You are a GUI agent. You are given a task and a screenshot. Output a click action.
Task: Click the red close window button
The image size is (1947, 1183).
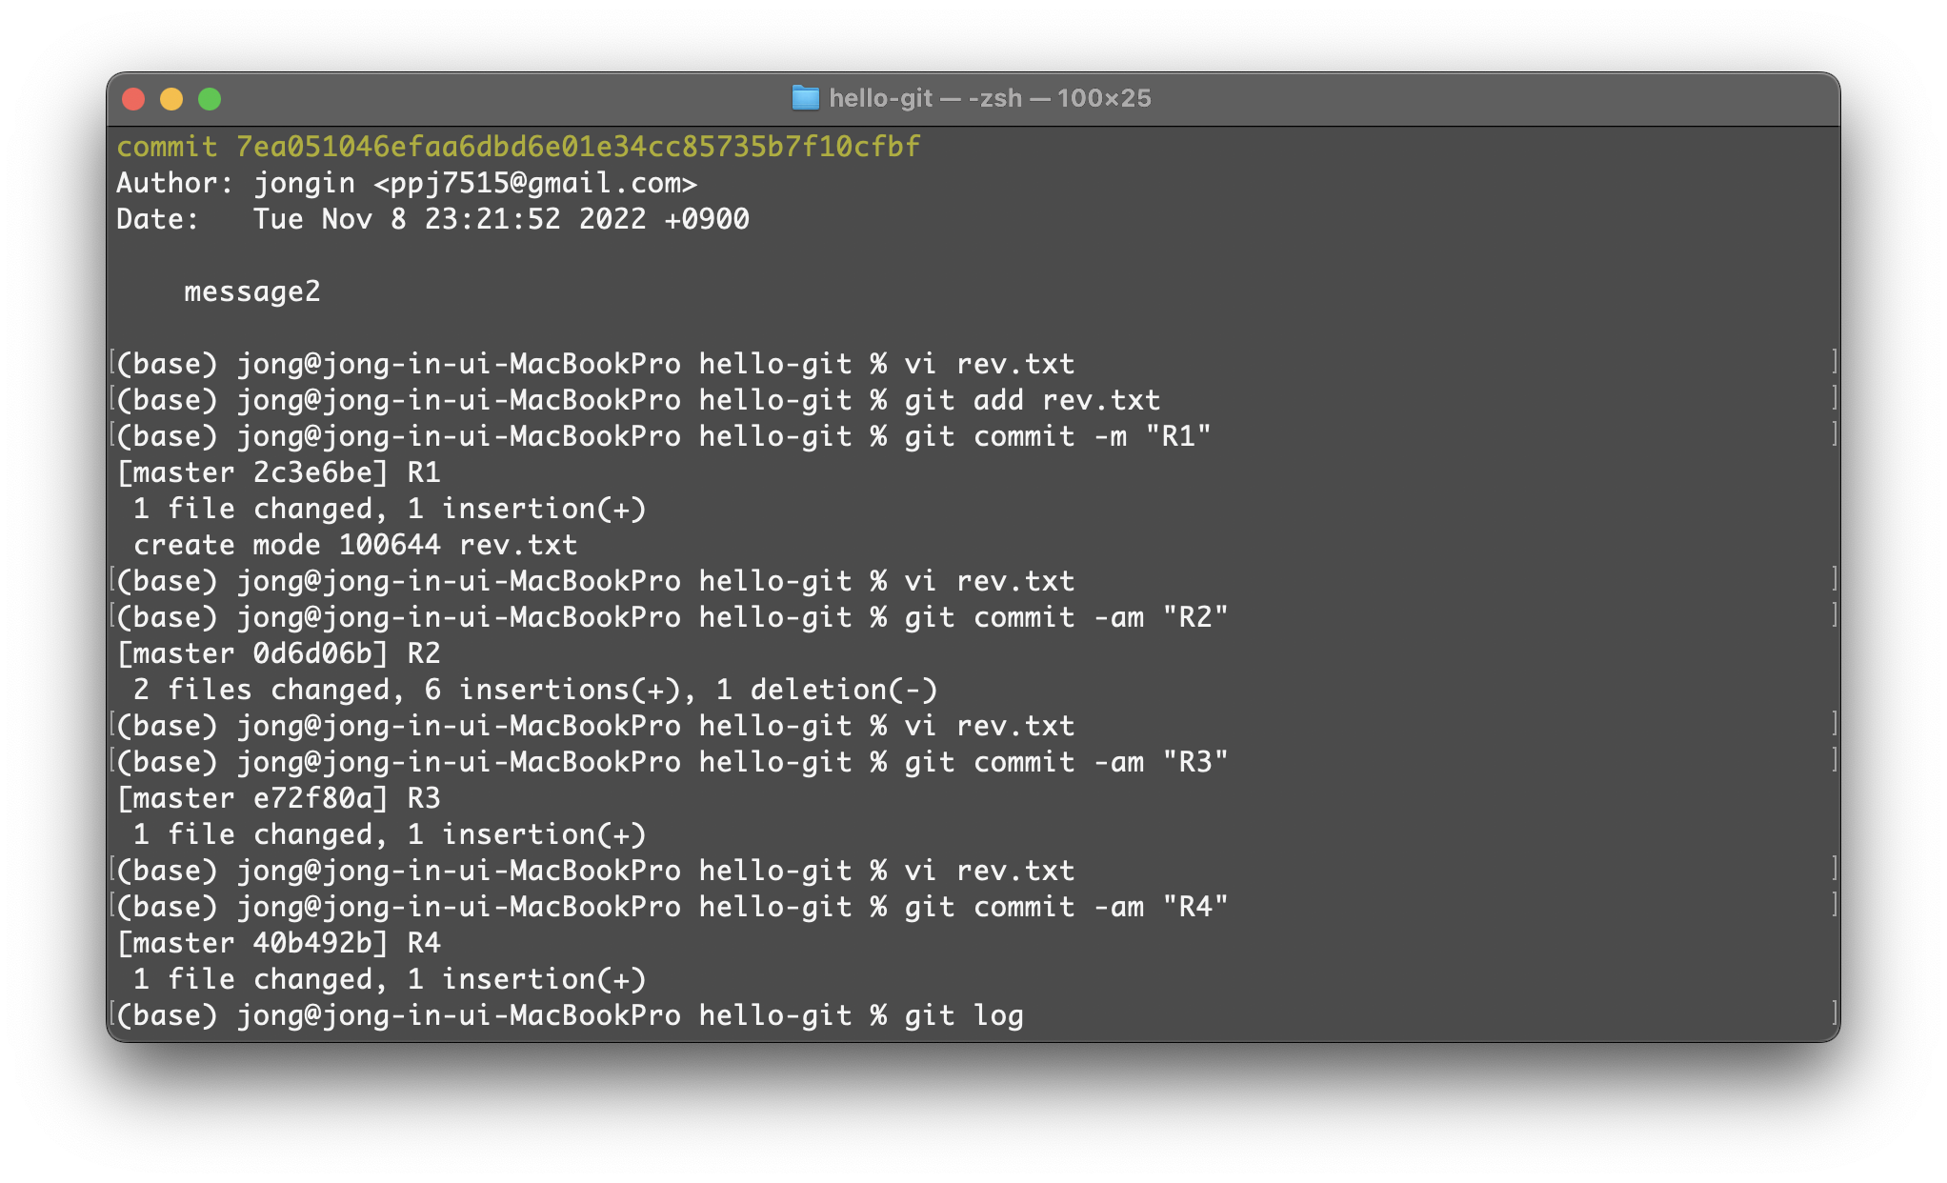coord(133,99)
